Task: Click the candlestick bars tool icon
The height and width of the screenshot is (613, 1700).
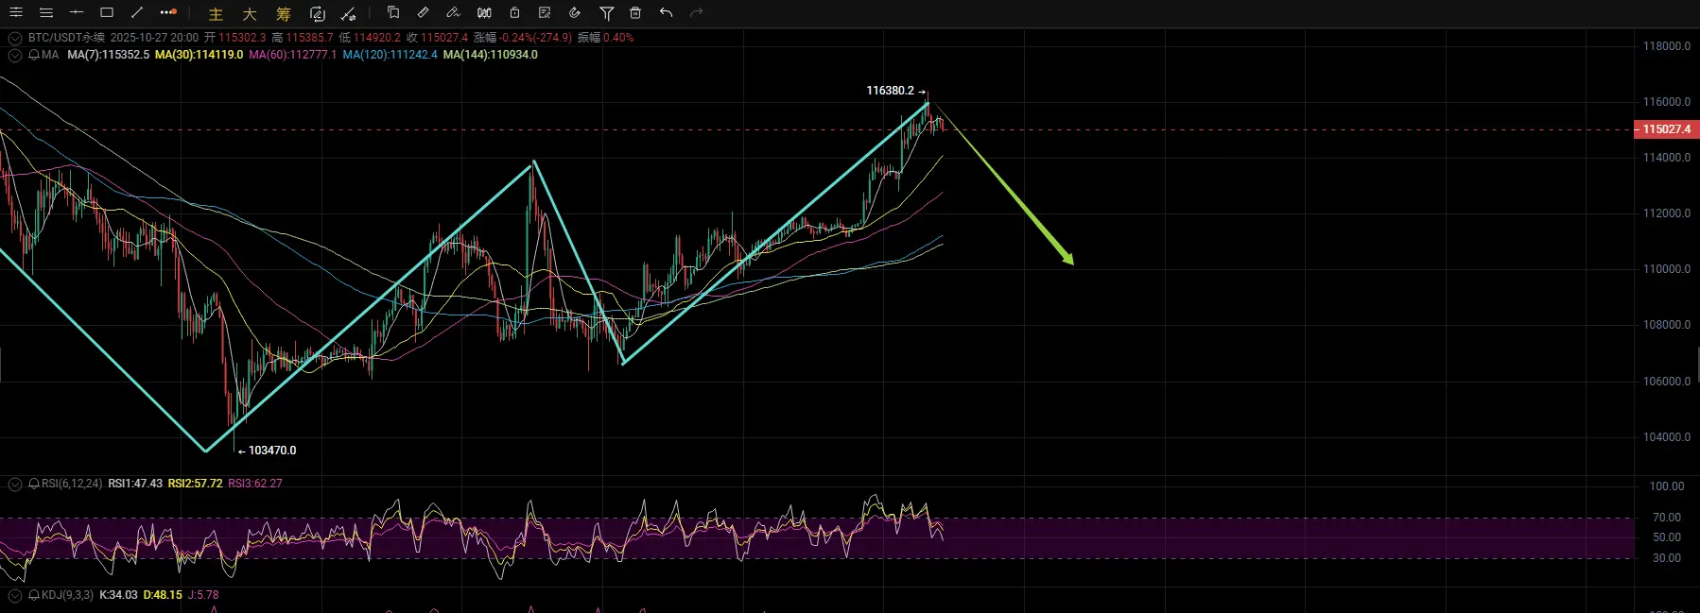Action: pos(484,12)
